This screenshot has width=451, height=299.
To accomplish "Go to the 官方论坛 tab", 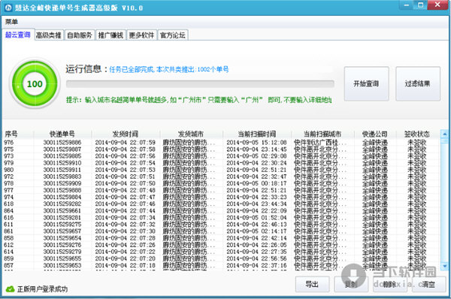I will pyautogui.click(x=173, y=35).
